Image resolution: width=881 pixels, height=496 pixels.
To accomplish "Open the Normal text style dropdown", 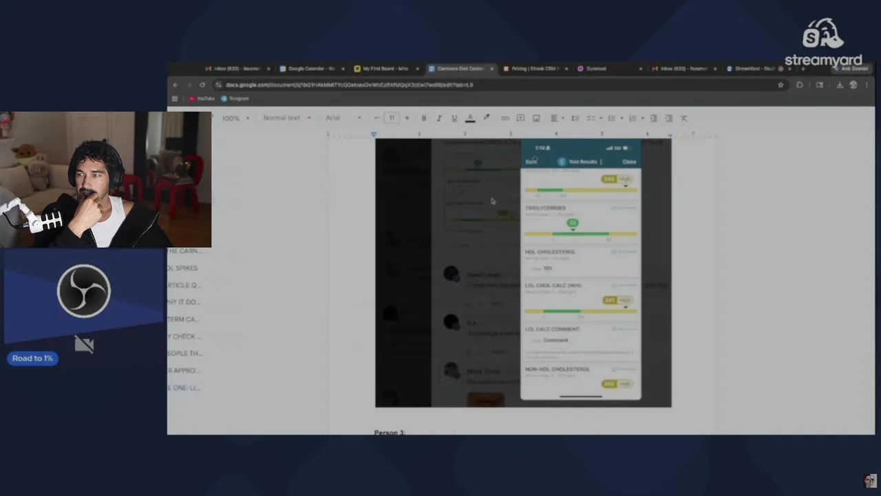I will (x=286, y=118).
